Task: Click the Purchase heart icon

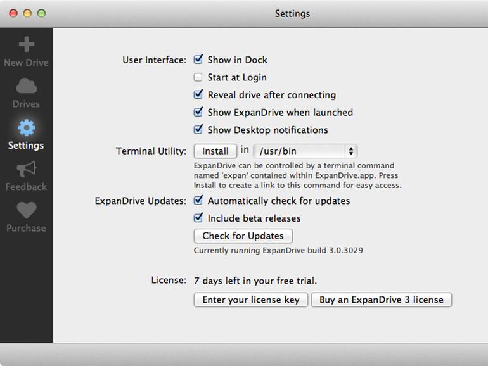Action: [26, 210]
